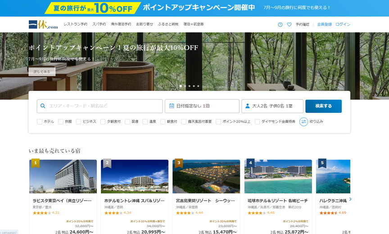Check the ビジネス checkbox
This screenshot has height=234, width=389.
[78, 121]
